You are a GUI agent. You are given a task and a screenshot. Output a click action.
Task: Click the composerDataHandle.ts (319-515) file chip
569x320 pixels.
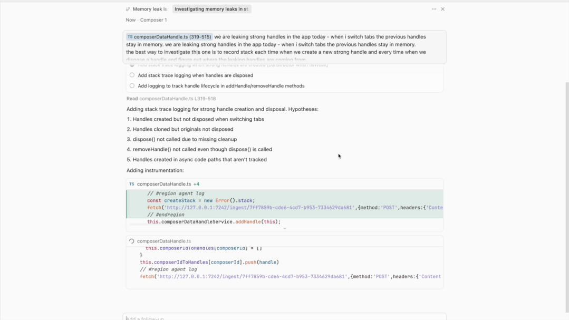point(169,37)
